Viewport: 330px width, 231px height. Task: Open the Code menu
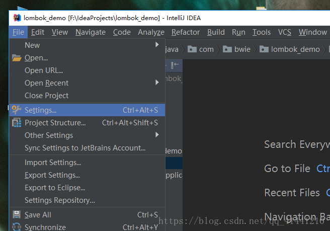(122, 32)
